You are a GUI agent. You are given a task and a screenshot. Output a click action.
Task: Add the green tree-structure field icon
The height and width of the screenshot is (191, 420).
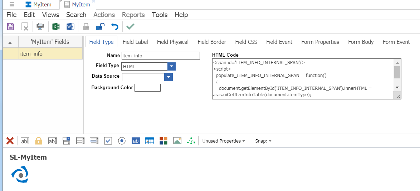(x=191, y=141)
